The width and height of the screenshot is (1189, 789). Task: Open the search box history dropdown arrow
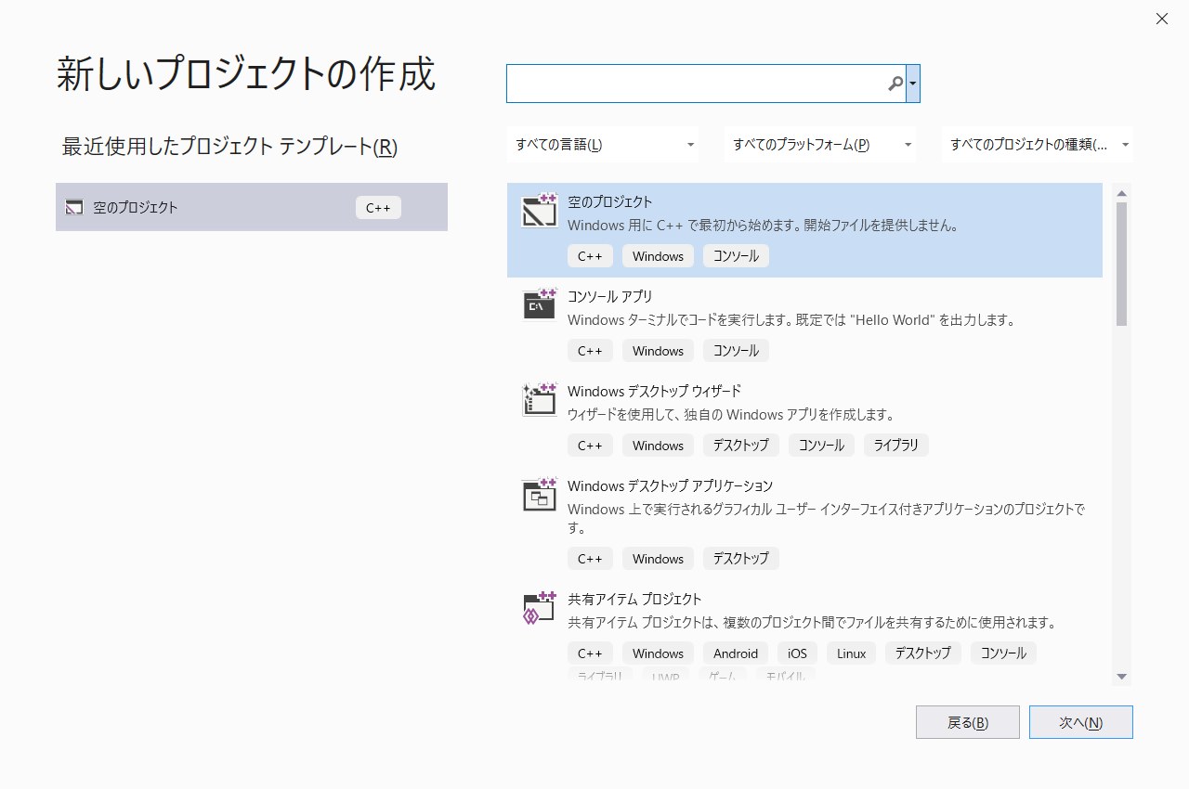point(913,84)
